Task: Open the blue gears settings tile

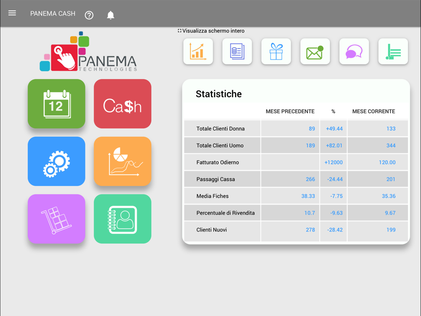Action: pos(56,161)
